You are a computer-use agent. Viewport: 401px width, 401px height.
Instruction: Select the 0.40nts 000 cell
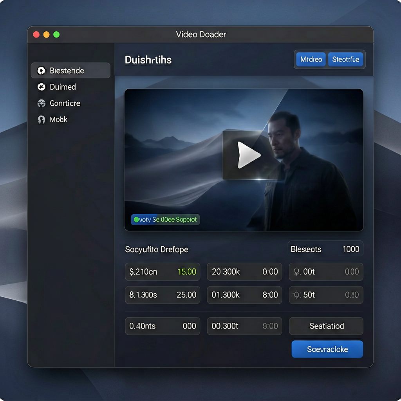(163, 326)
